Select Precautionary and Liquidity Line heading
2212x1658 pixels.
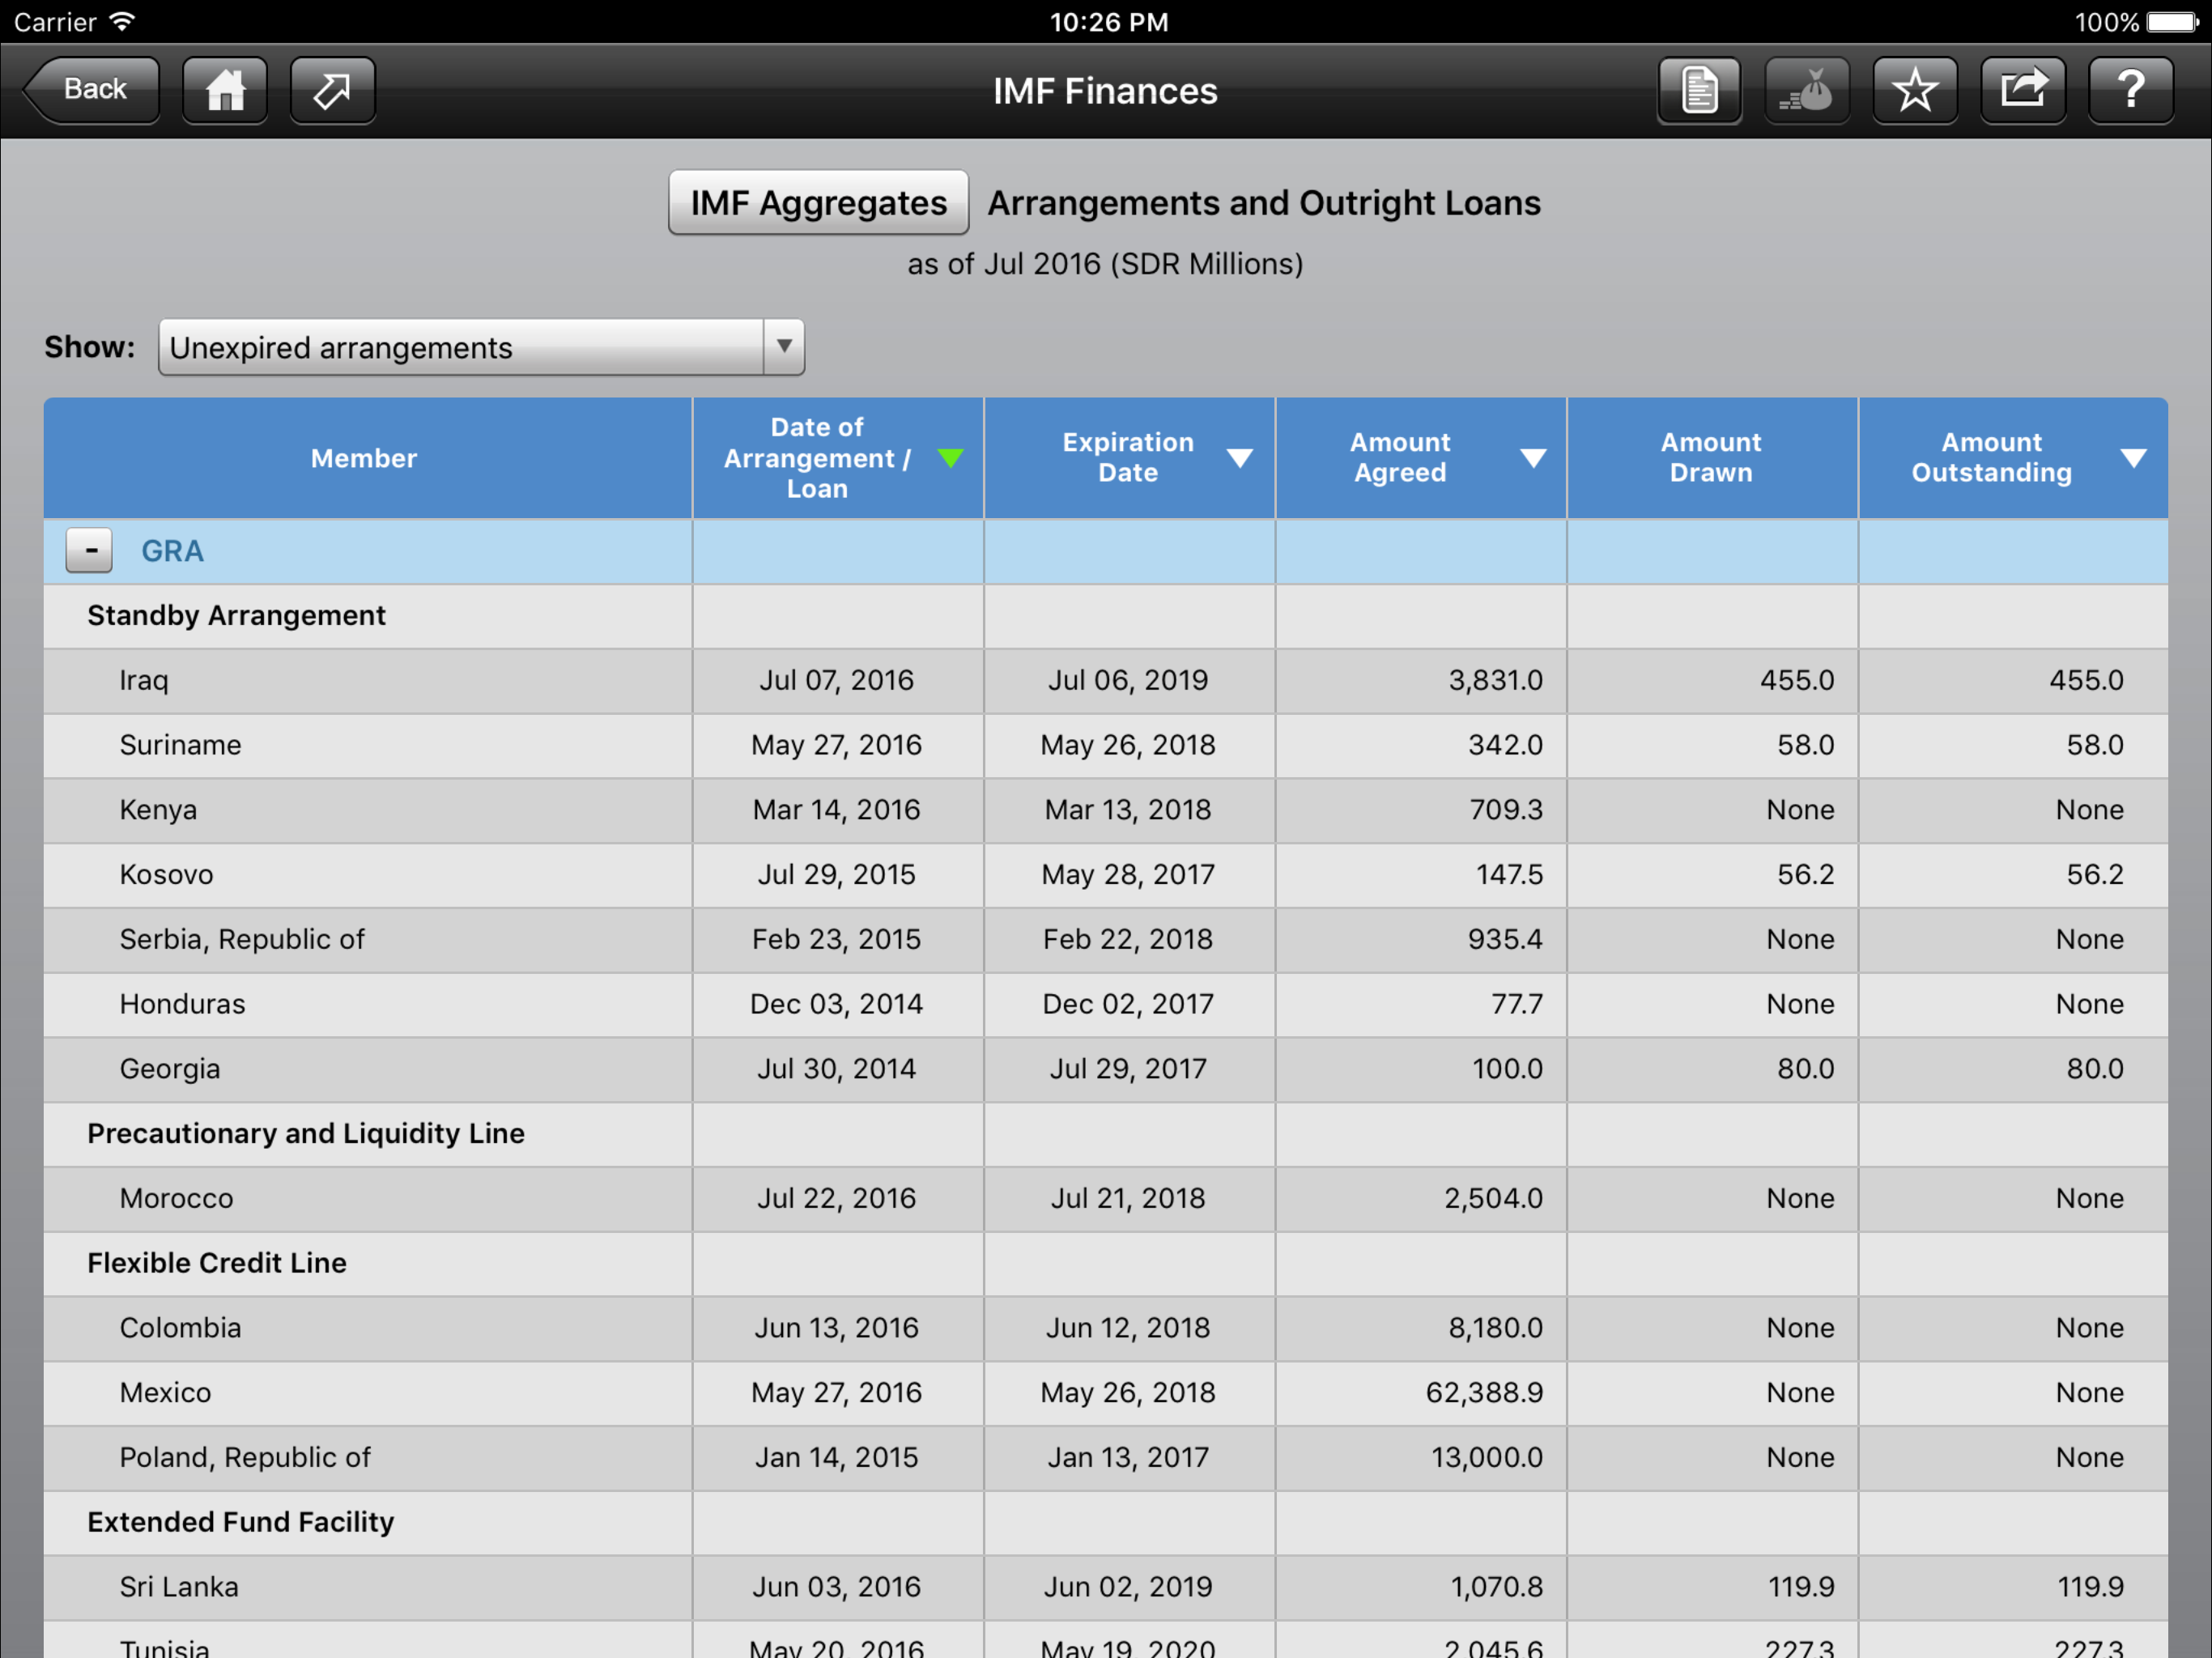point(306,1134)
